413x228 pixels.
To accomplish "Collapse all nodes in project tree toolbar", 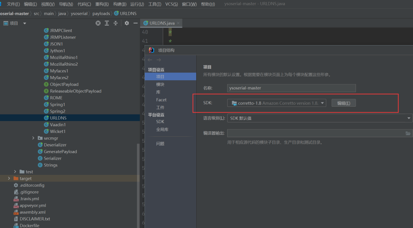I will [115, 23].
